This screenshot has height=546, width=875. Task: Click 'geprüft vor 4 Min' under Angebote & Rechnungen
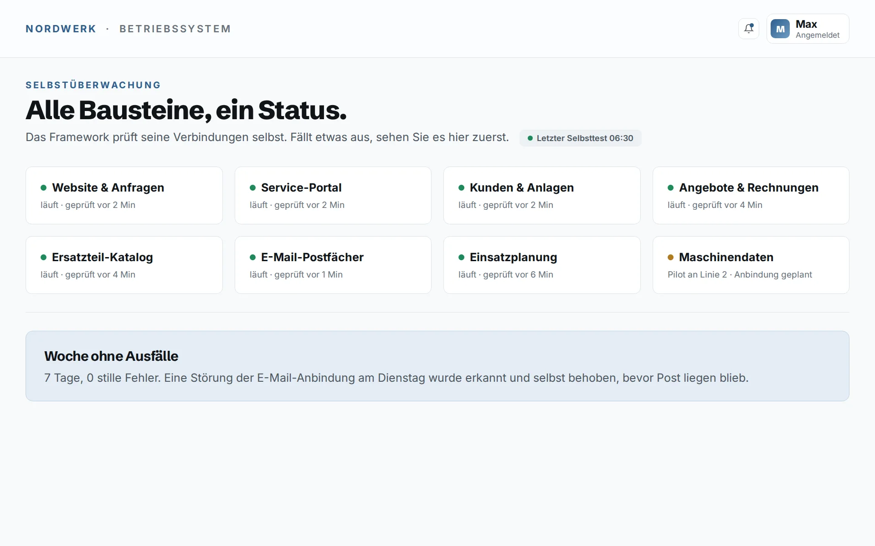(727, 205)
